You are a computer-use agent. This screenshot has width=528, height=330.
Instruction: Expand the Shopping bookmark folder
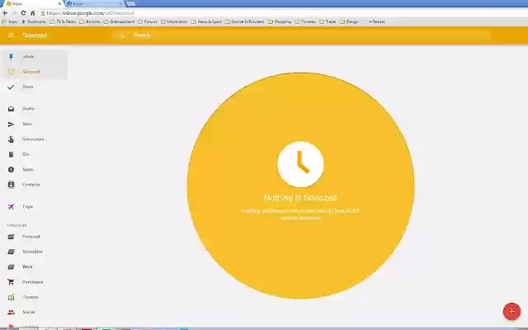tap(280, 21)
